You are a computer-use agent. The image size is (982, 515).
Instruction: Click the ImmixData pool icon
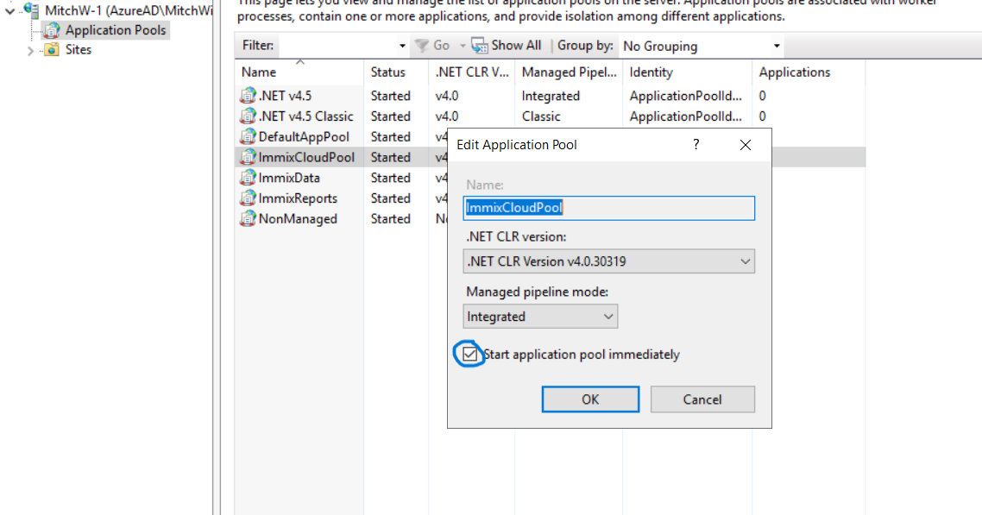(248, 178)
